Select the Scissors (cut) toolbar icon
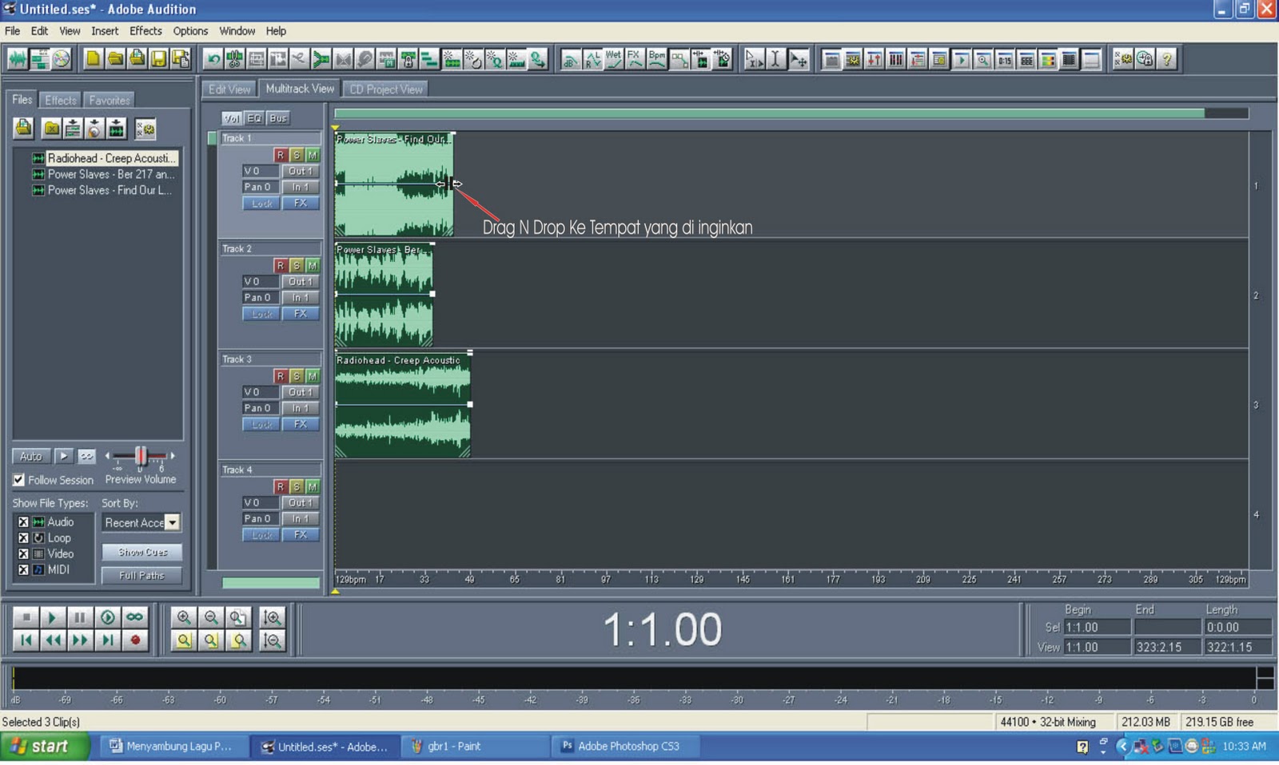This screenshot has width=1279, height=765. (234, 58)
